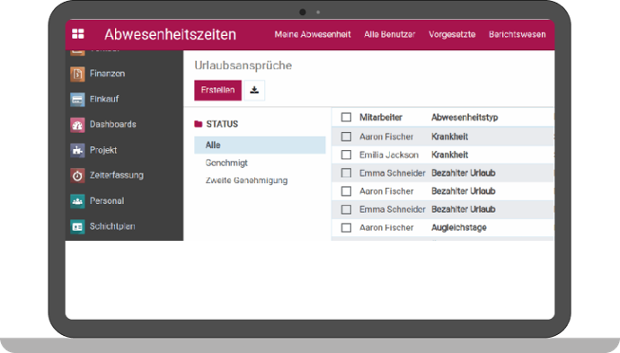Collapse the STATUS filter folder
Image resolution: width=620 pixels, height=353 pixels.
198,124
